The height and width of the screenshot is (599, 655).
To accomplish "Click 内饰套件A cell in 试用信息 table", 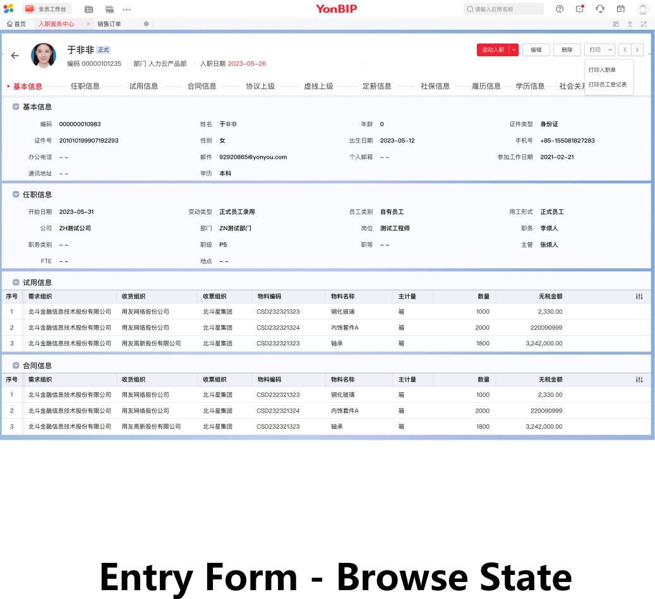I will point(345,328).
